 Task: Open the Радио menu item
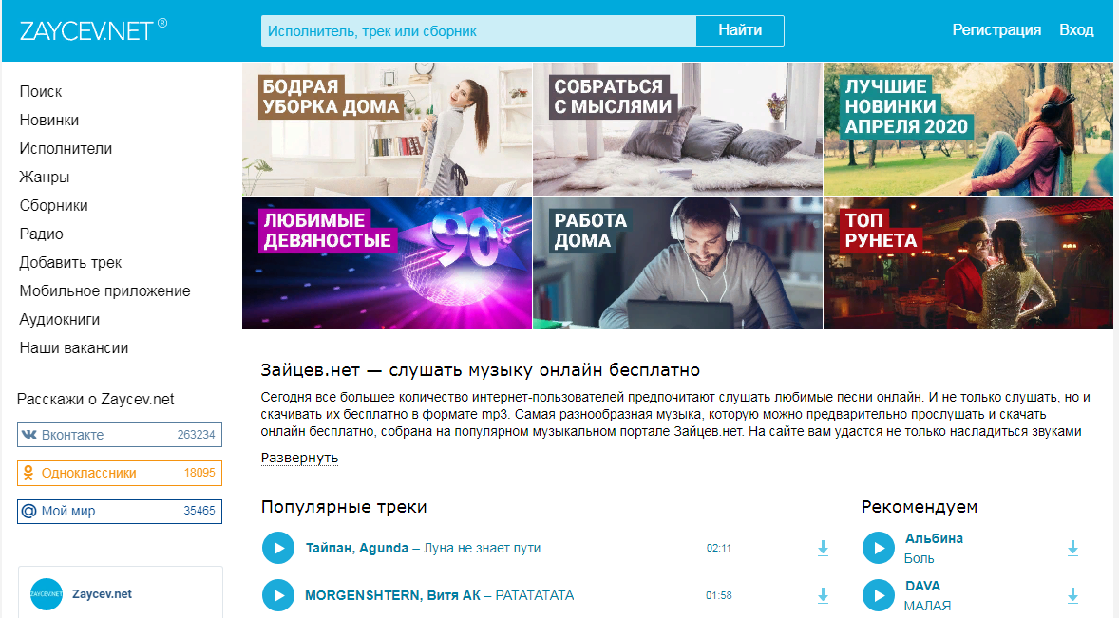(x=42, y=234)
